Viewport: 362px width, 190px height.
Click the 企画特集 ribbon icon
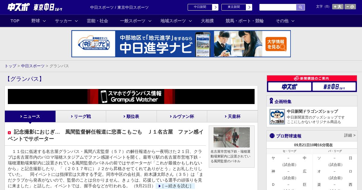pos(271,101)
